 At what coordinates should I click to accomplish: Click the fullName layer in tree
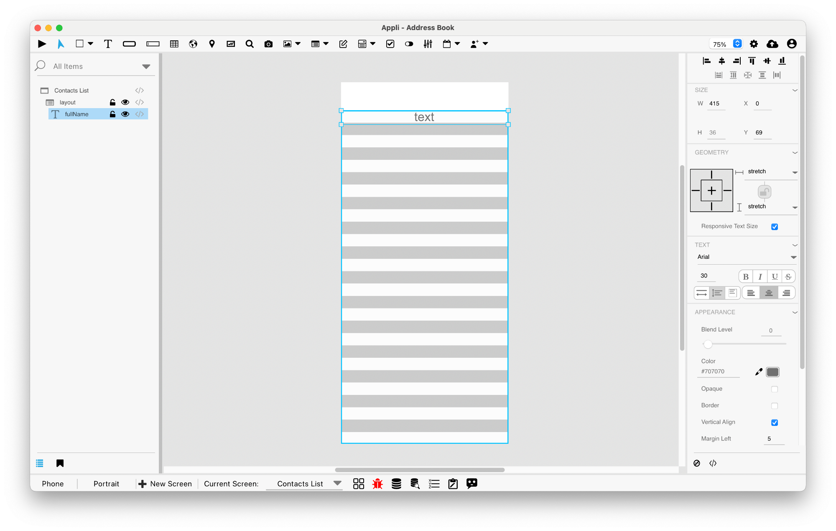pos(76,114)
